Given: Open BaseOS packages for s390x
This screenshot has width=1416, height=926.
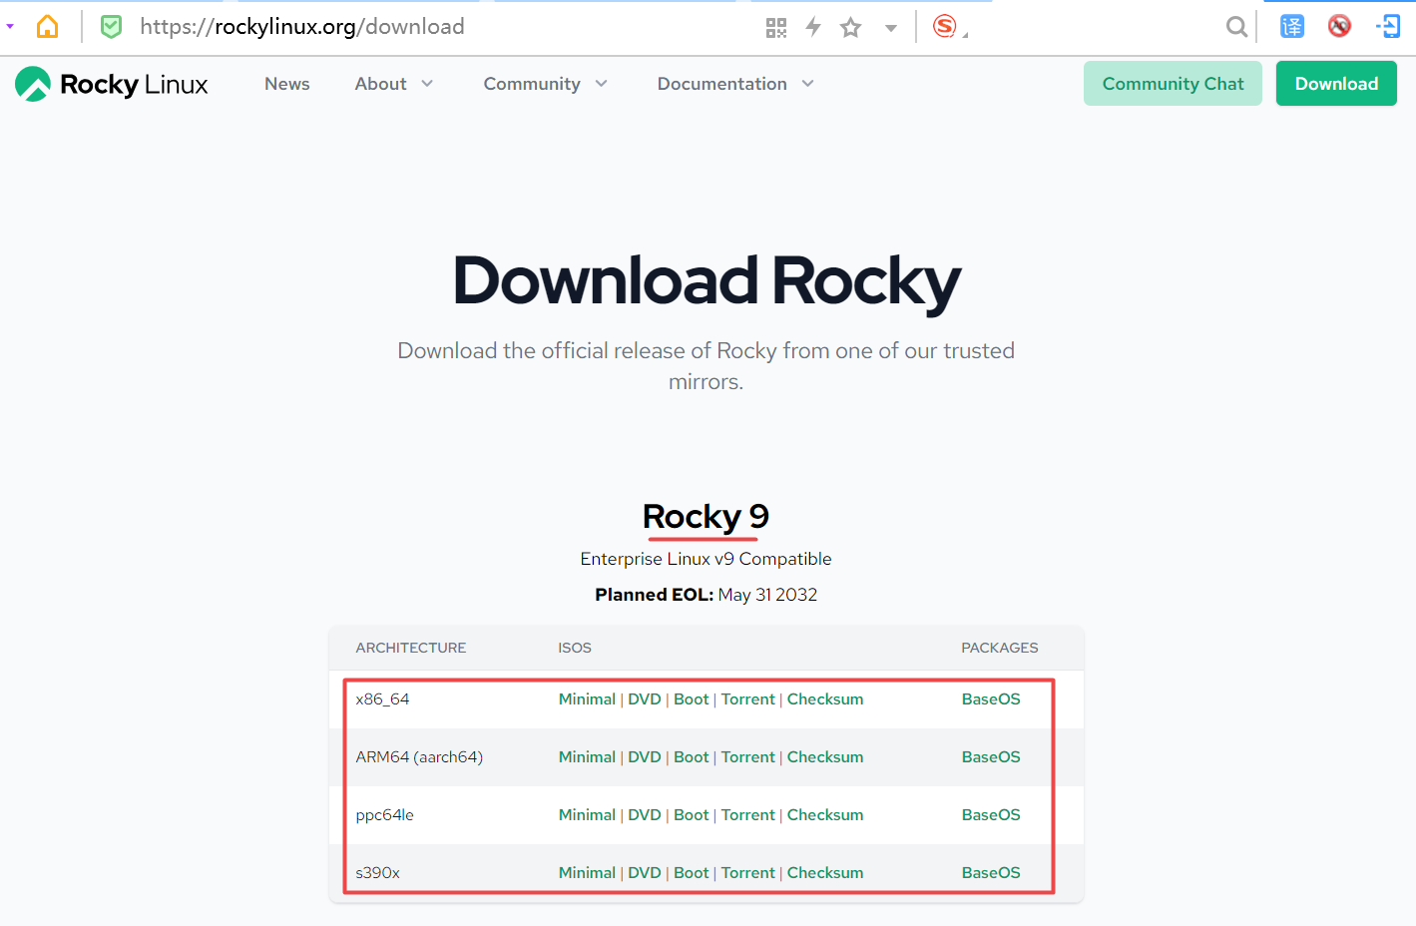Looking at the screenshot, I should (x=991, y=873).
